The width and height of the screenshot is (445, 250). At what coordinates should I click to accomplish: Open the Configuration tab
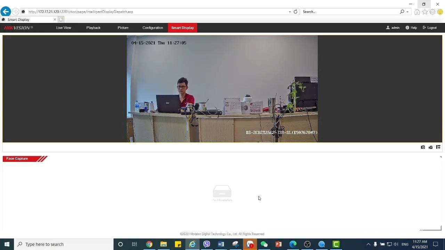coord(153,28)
